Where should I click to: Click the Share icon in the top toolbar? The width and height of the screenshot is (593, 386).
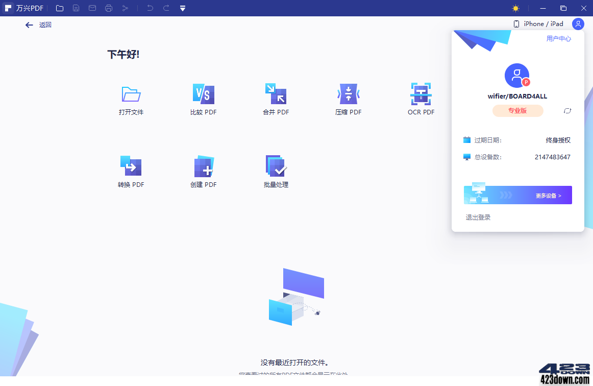(125, 8)
